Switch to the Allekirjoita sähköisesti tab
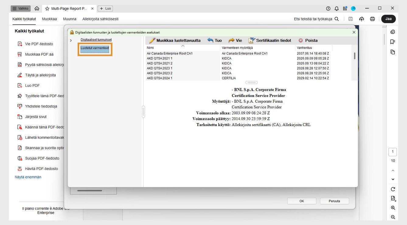This screenshot has width=407, height=225. click(100, 19)
